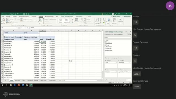
Task: Uncheck the Покупатель field checkbox
Action: [x=105, y=43]
